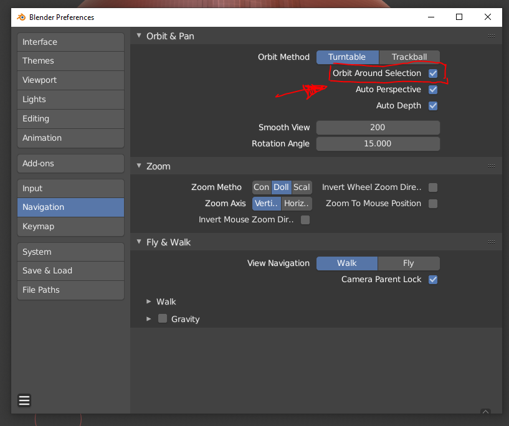Open the Lights preferences tab
This screenshot has width=509, height=426.
(71, 100)
